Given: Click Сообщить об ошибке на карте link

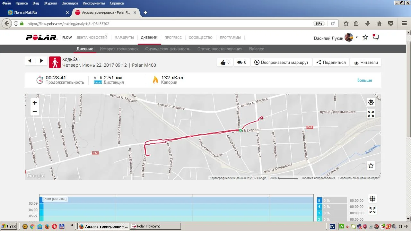Looking at the screenshot, I should (x=359, y=178).
